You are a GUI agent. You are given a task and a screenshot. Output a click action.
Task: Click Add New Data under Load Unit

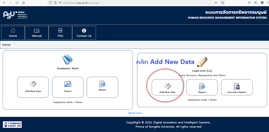tap(167, 87)
